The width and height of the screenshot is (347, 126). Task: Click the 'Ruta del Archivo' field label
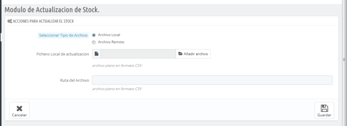(x=75, y=81)
